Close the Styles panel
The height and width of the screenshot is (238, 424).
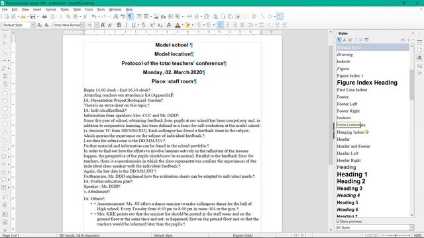pos(413,33)
